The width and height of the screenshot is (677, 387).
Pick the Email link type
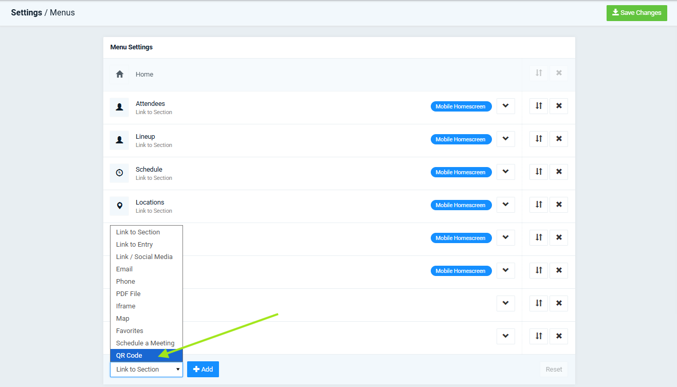point(147,269)
